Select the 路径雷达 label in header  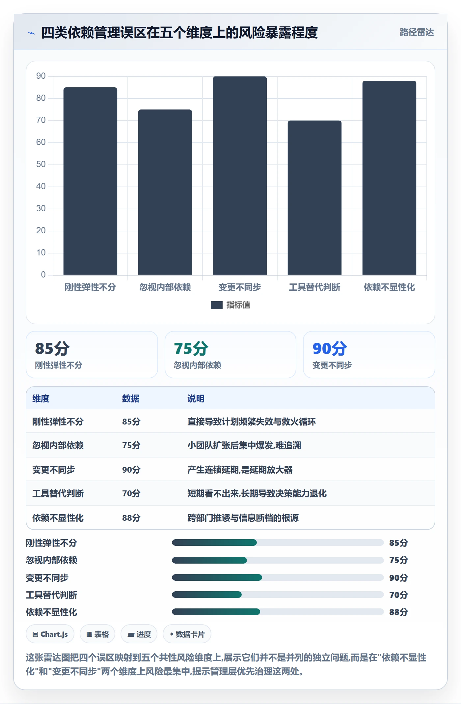pos(417,32)
